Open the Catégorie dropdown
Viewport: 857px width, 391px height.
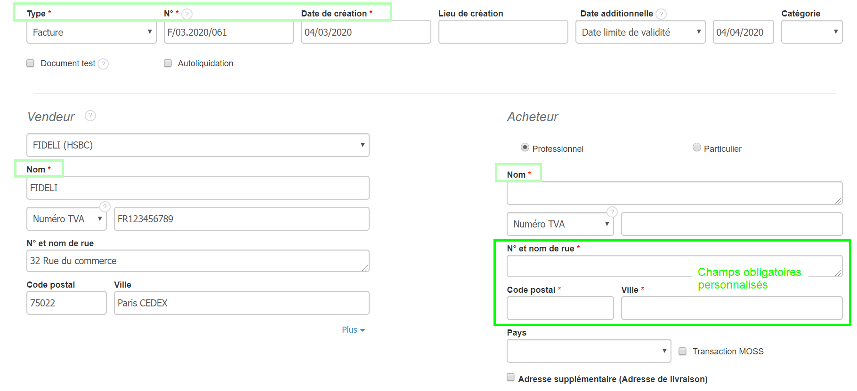click(x=812, y=32)
